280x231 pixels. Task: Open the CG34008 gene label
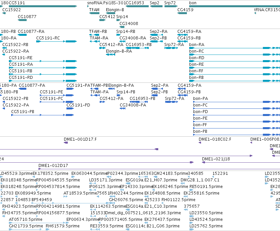point(129,24)
